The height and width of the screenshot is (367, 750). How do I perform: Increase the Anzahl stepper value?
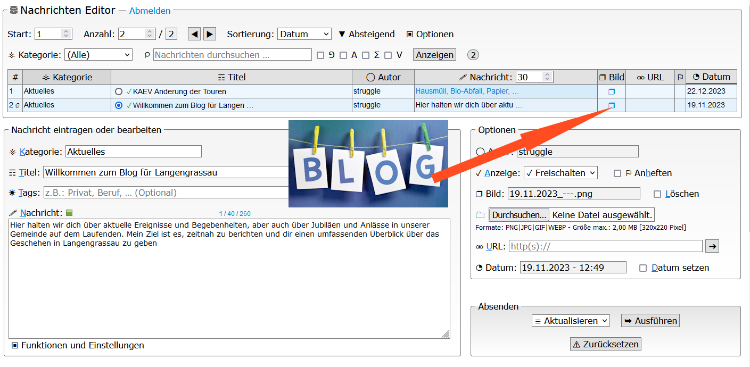pos(150,31)
